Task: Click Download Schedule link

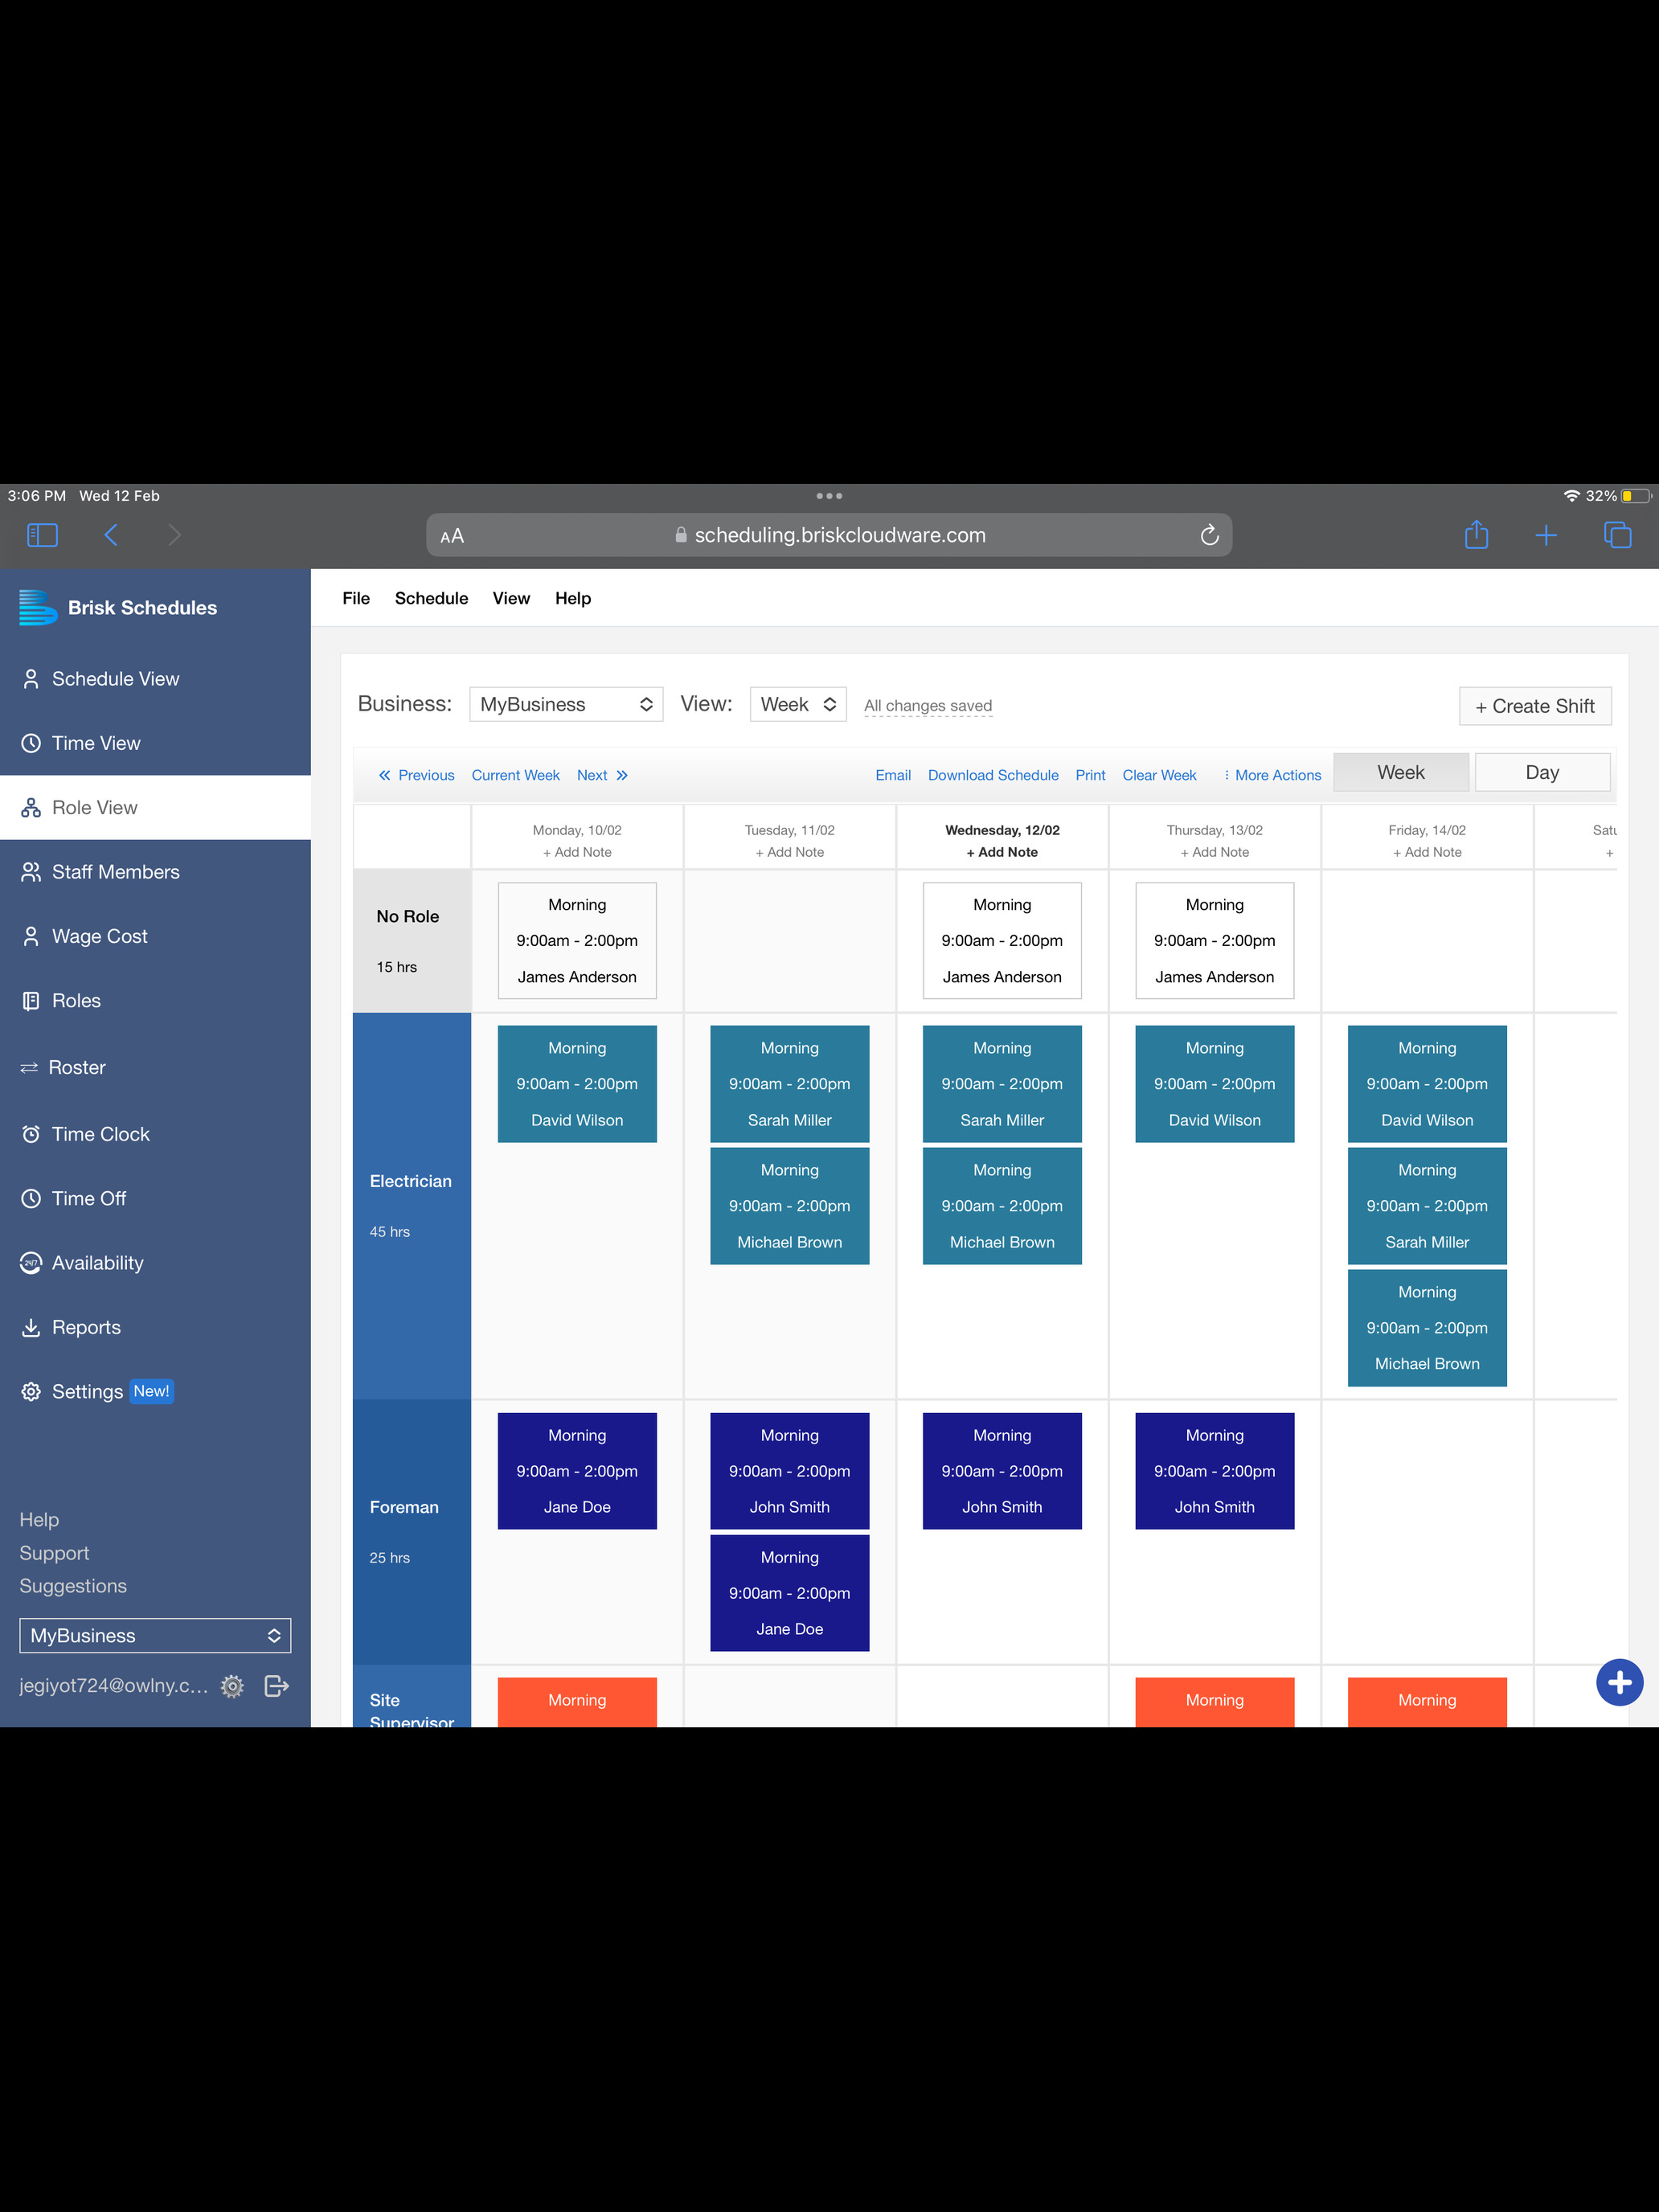Action: (993, 775)
